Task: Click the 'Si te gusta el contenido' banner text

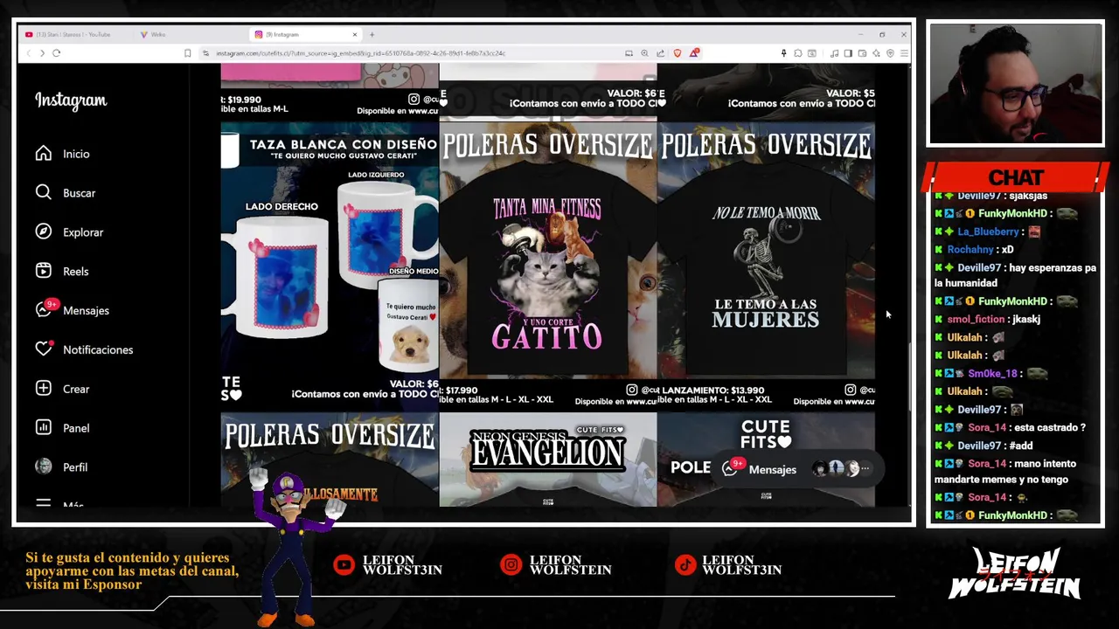Action: [x=132, y=571]
